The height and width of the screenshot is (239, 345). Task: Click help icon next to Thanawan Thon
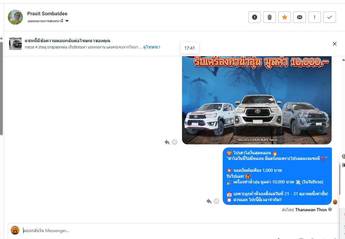click(330, 209)
